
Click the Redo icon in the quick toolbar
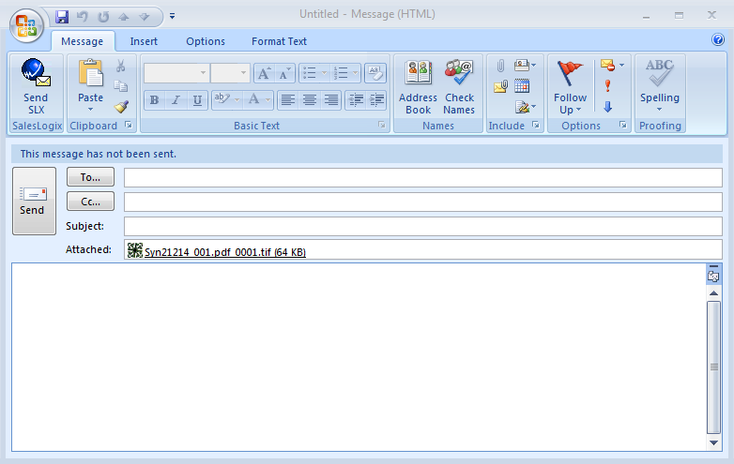click(103, 17)
